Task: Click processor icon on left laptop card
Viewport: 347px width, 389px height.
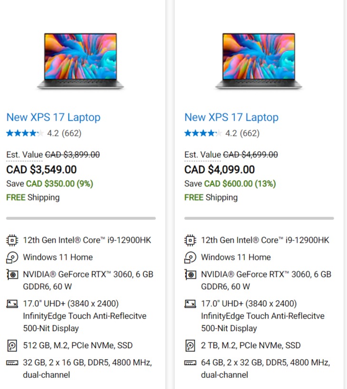Action: click(x=12, y=240)
